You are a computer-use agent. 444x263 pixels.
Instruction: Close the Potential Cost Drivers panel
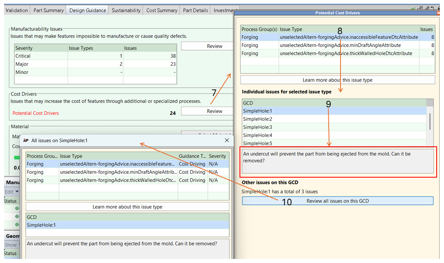coord(438,13)
